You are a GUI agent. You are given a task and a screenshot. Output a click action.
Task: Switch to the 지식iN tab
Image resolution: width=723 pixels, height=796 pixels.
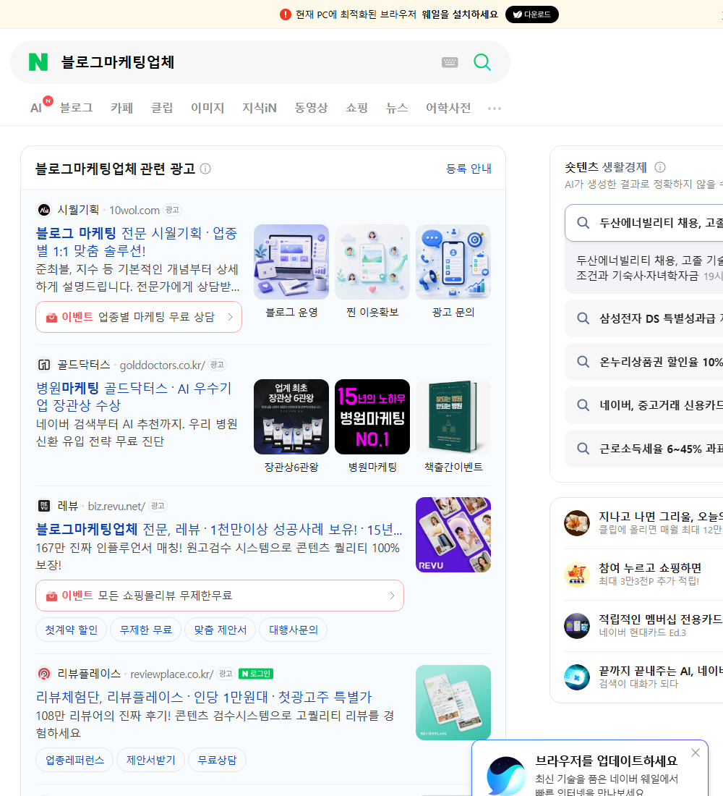coord(260,108)
